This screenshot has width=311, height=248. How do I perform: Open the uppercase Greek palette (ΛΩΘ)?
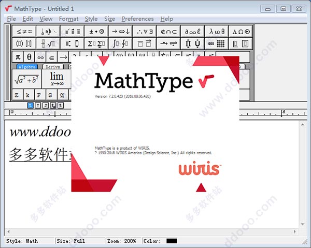tap(241, 31)
